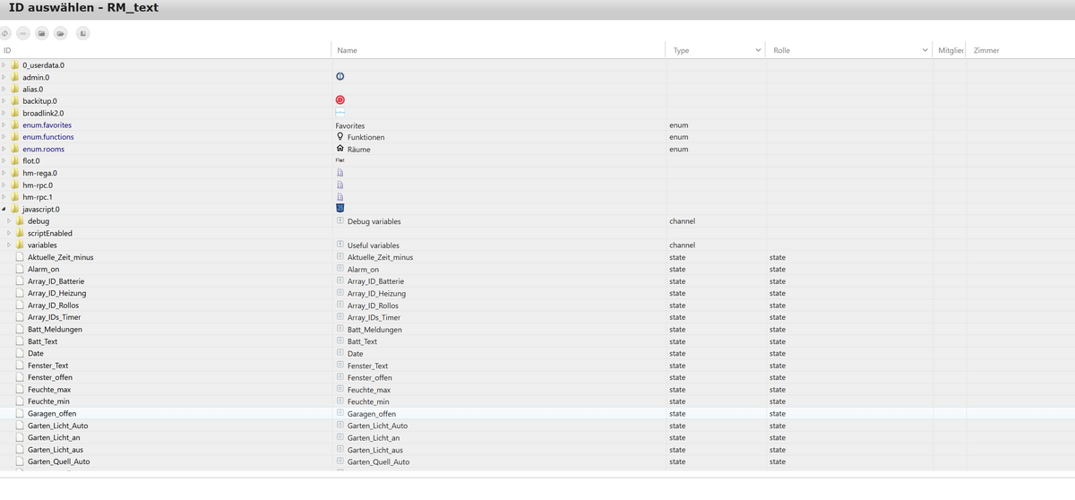Viewport: 1075px width, 500px height.
Task: Select the Feuchte_min state
Action: 49,401
